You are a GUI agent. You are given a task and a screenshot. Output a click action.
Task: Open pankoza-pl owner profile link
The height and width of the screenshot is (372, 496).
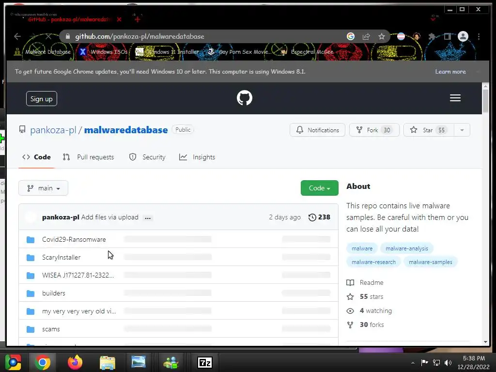(53, 130)
